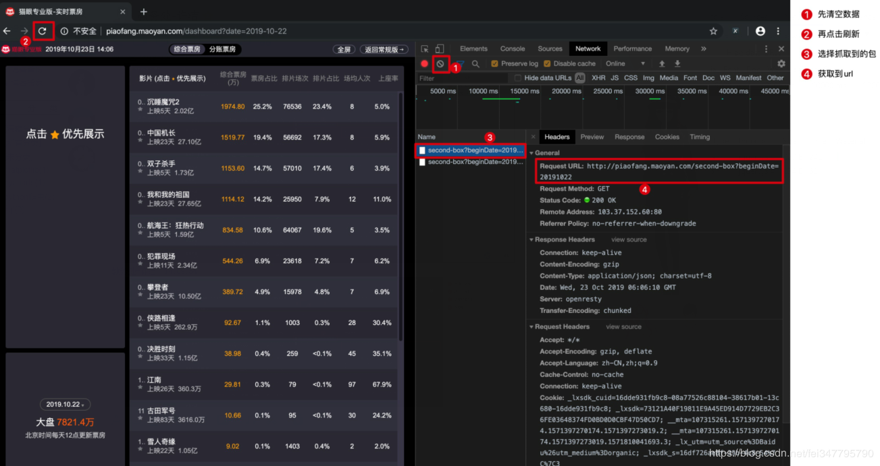Screen dimensions: 880x466
Task: Open the site info icon next to 不安全
Action: coord(64,31)
